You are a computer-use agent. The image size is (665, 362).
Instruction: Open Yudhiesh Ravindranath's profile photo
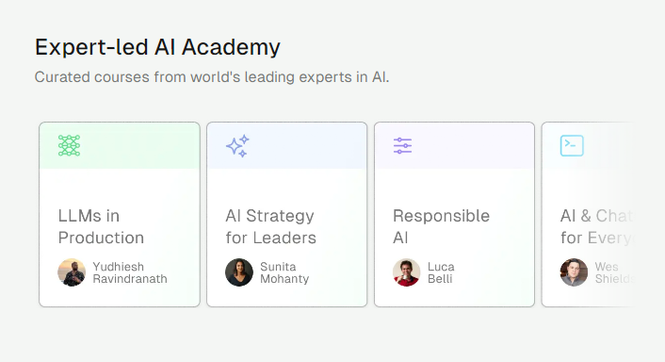(x=72, y=272)
